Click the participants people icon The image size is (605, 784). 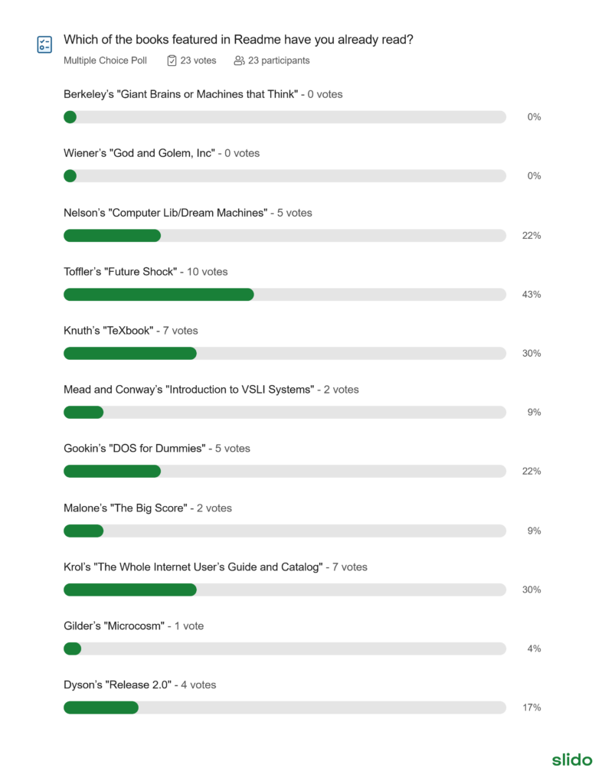click(x=239, y=60)
